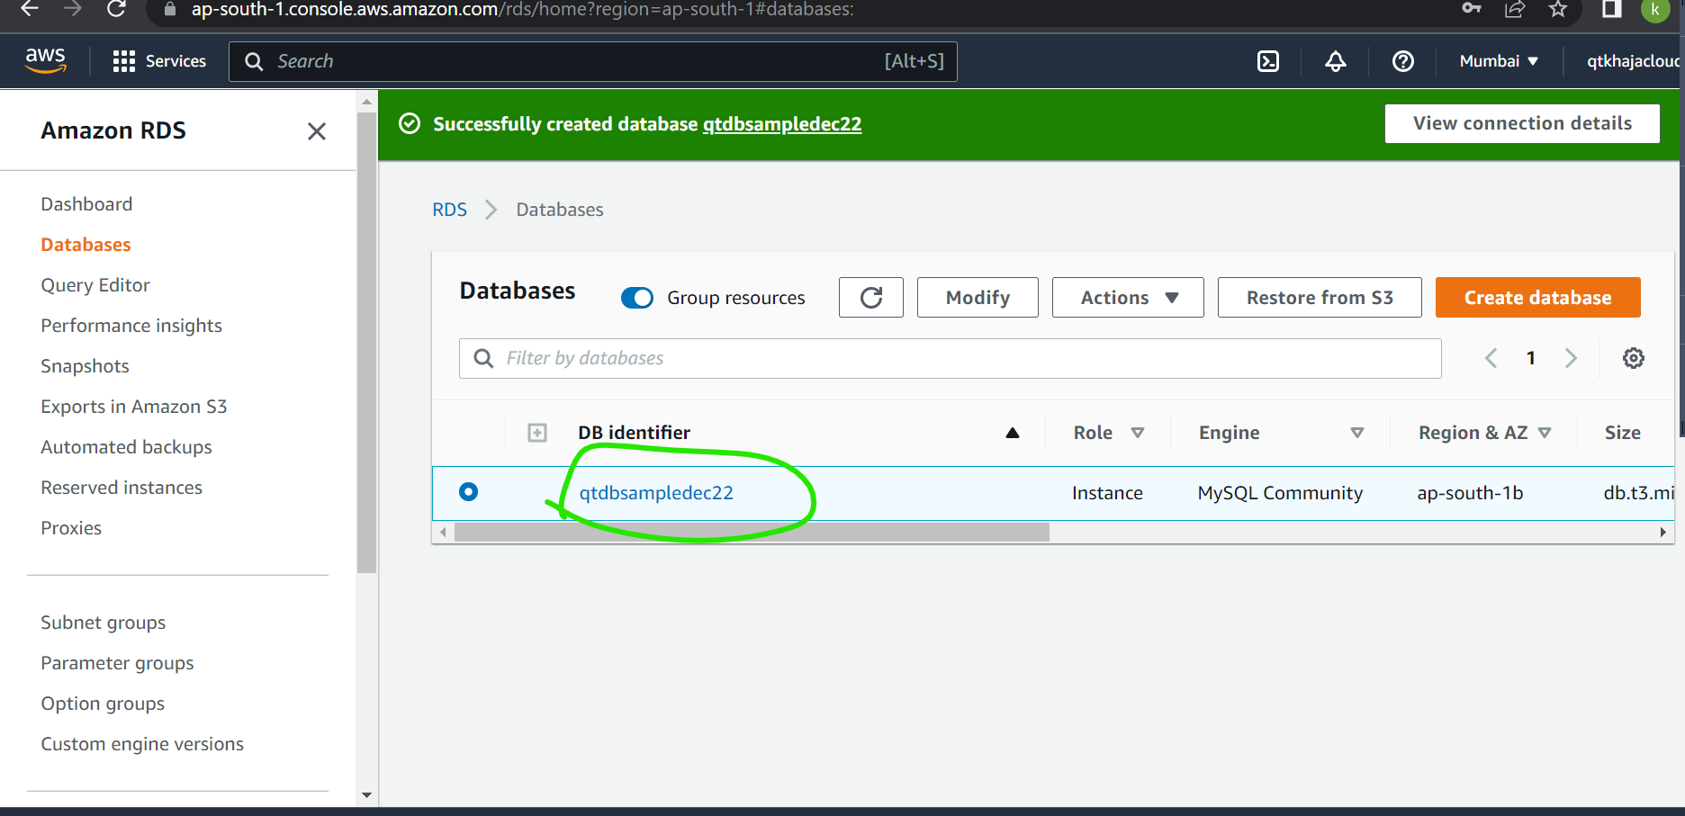The width and height of the screenshot is (1685, 816).
Task: Open the qtdbsampledec22 database link in table
Action: (x=656, y=493)
